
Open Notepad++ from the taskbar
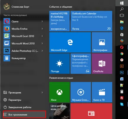tap(122, 85)
